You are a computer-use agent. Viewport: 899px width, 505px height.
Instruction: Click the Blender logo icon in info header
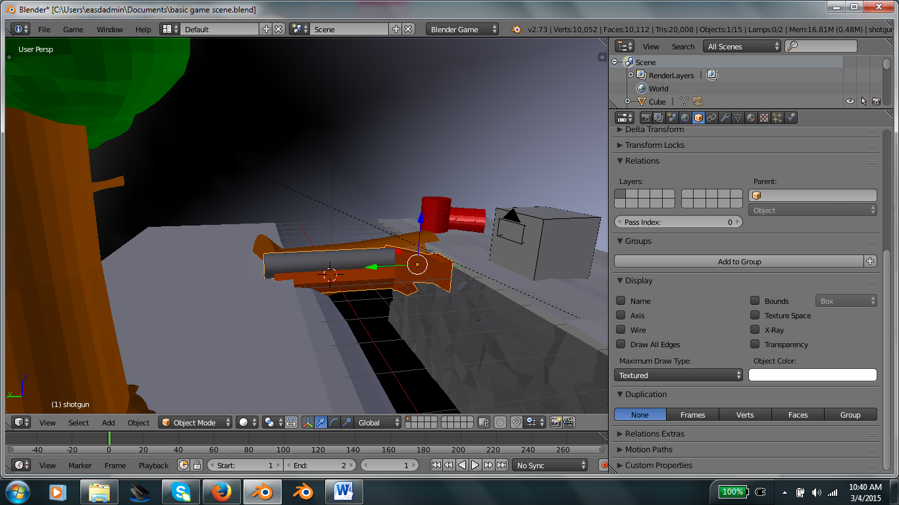click(x=516, y=29)
